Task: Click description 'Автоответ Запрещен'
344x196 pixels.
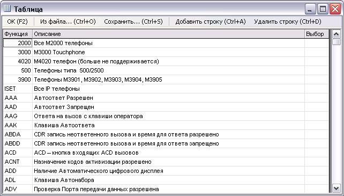Action: tap(64, 107)
